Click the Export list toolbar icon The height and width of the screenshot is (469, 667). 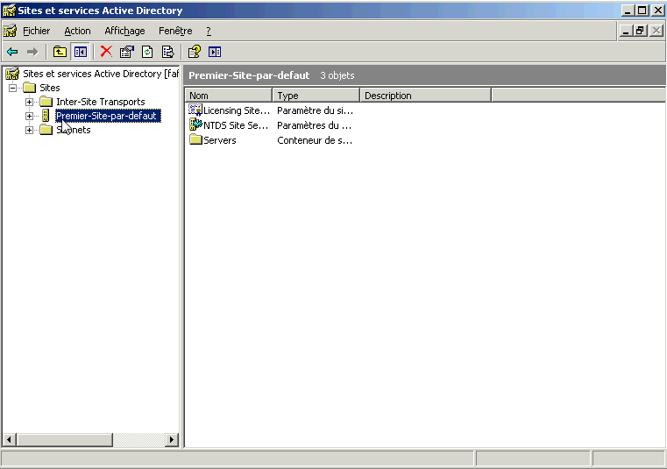pos(168,52)
